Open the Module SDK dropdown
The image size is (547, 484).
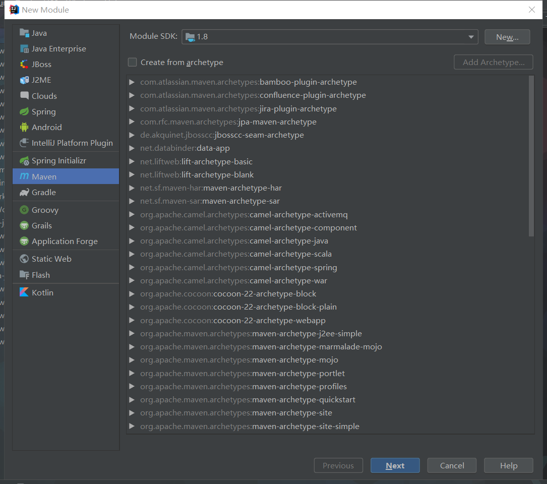pyautogui.click(x=471, y=37)
